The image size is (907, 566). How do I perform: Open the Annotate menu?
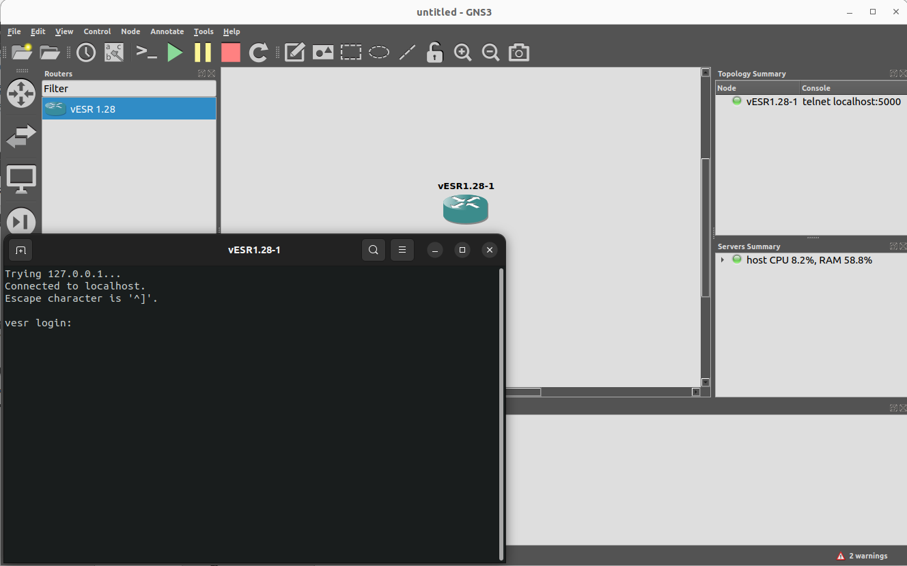[167, 31]
